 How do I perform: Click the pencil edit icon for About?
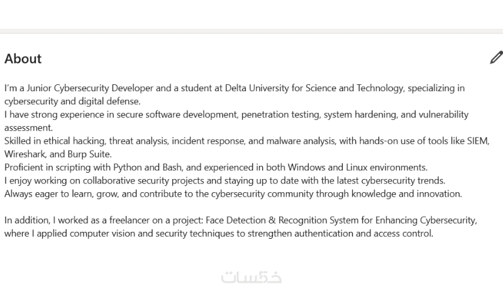click(496, 58)
